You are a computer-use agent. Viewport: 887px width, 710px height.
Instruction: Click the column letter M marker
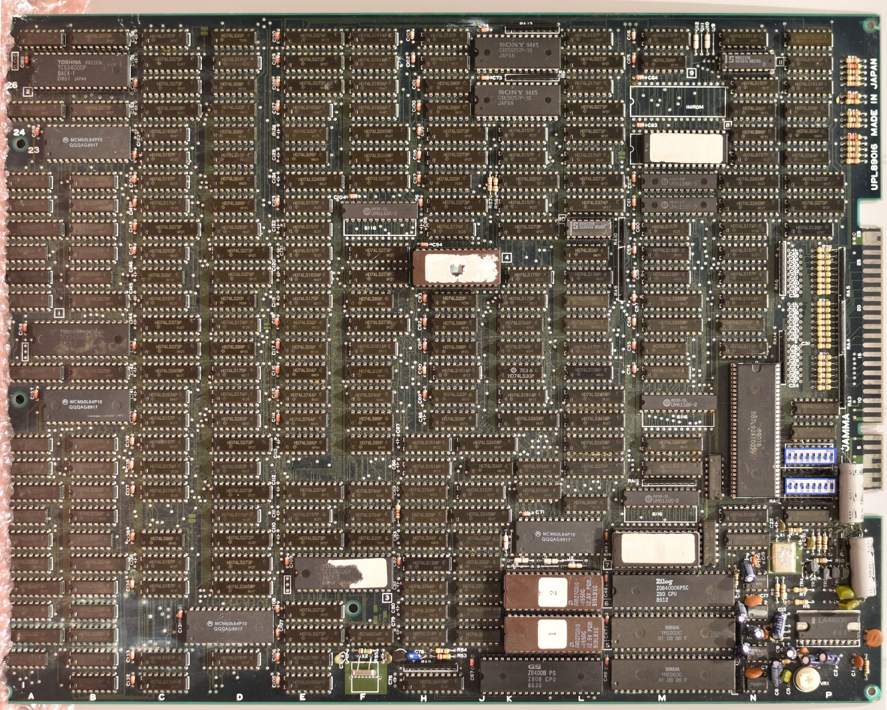(662, 698)
